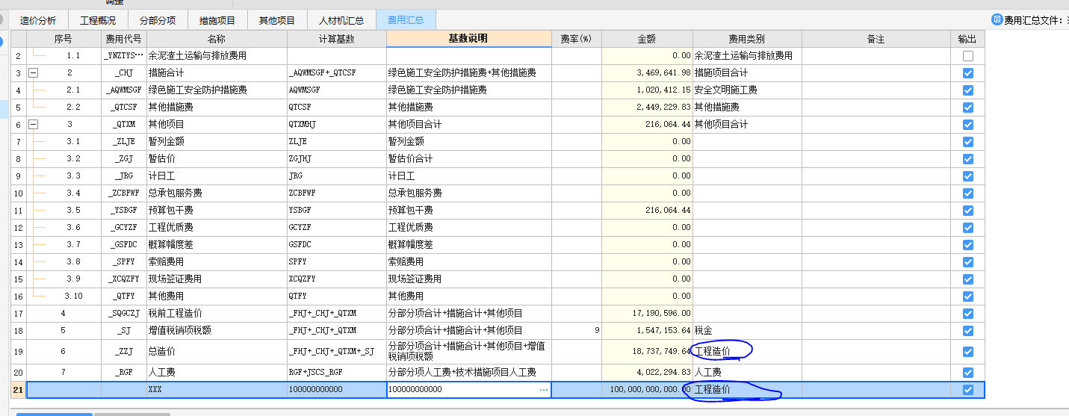Switch to the 其他项目 tab
The height and width of the screenshot is (416, 1069).
(x=277, y=20)
